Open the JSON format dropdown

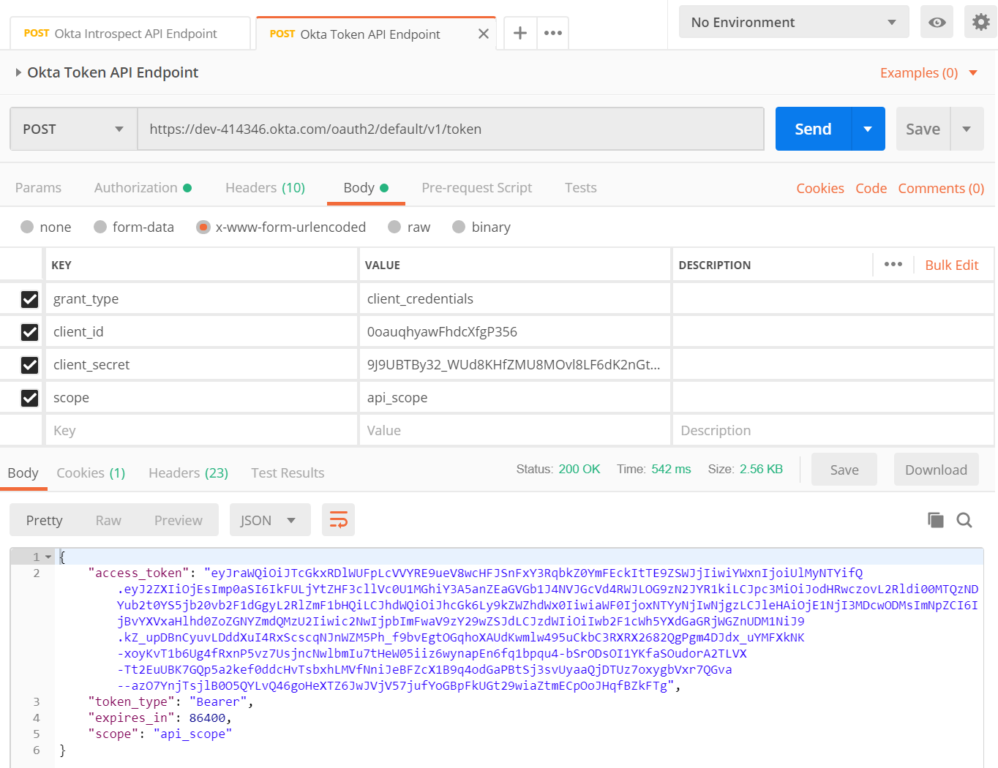tap(269, 520)
